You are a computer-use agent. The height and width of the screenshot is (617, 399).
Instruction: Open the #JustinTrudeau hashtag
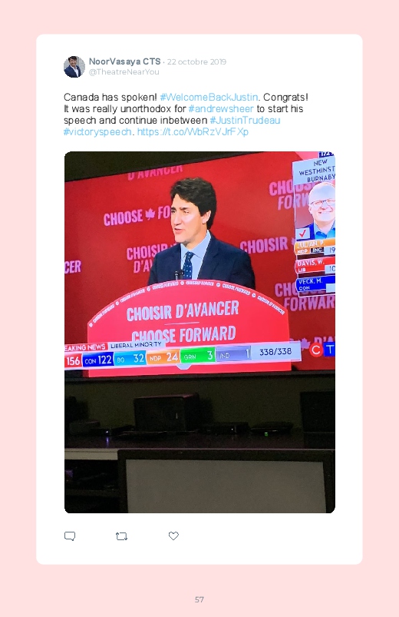tap(245, 120)
